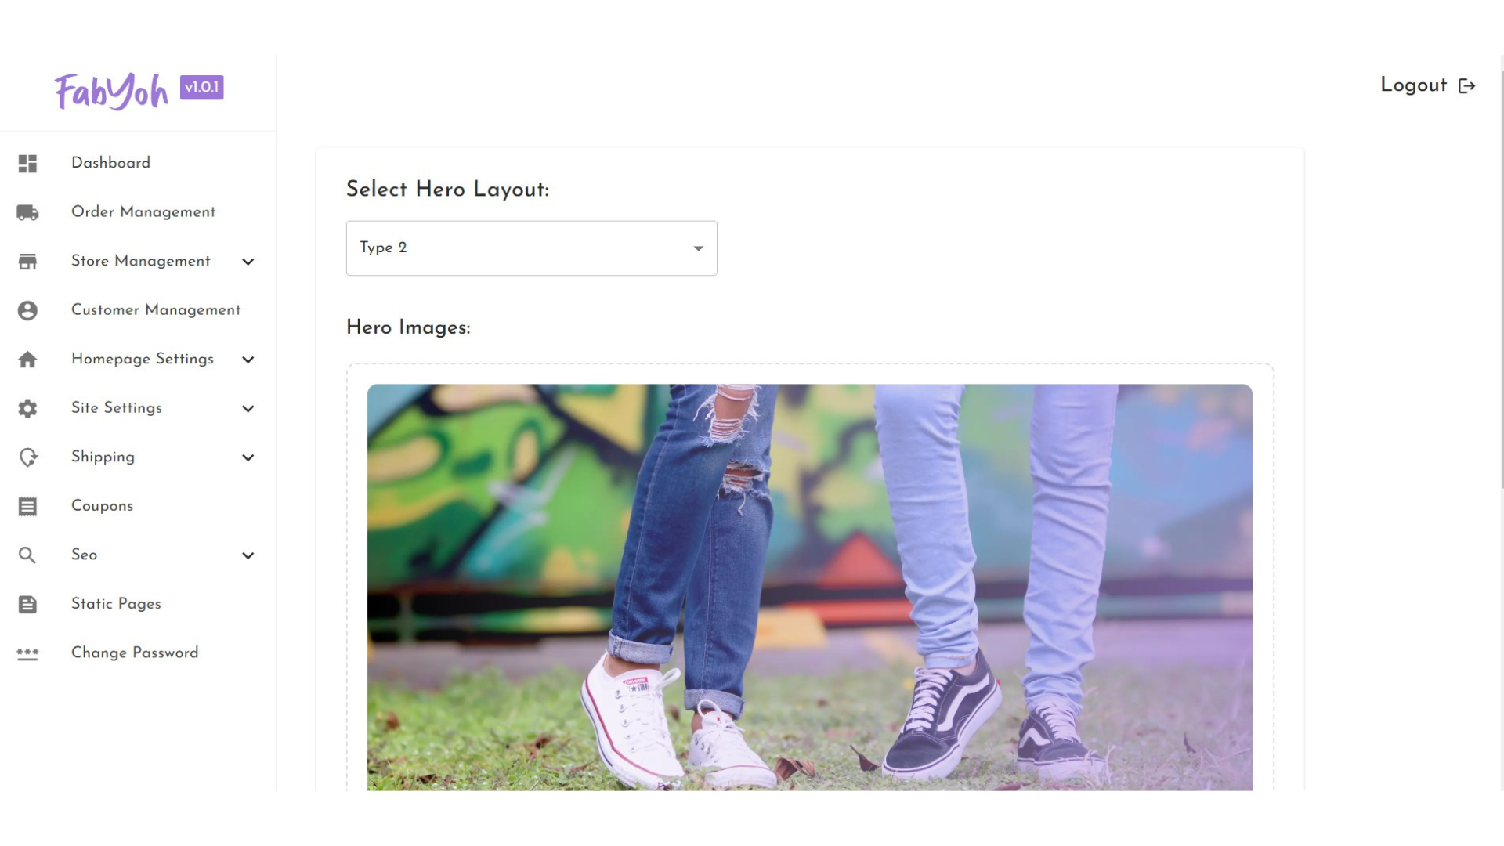1504x846 pixels.
Task: Click the Site Settings gear icon
Action: 27,409
